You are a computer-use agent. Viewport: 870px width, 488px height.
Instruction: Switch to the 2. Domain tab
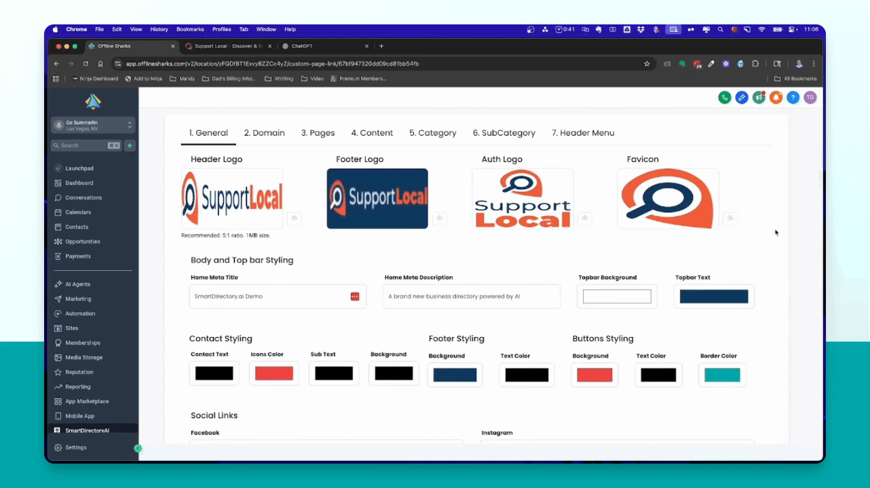click(x=265, y=133)
